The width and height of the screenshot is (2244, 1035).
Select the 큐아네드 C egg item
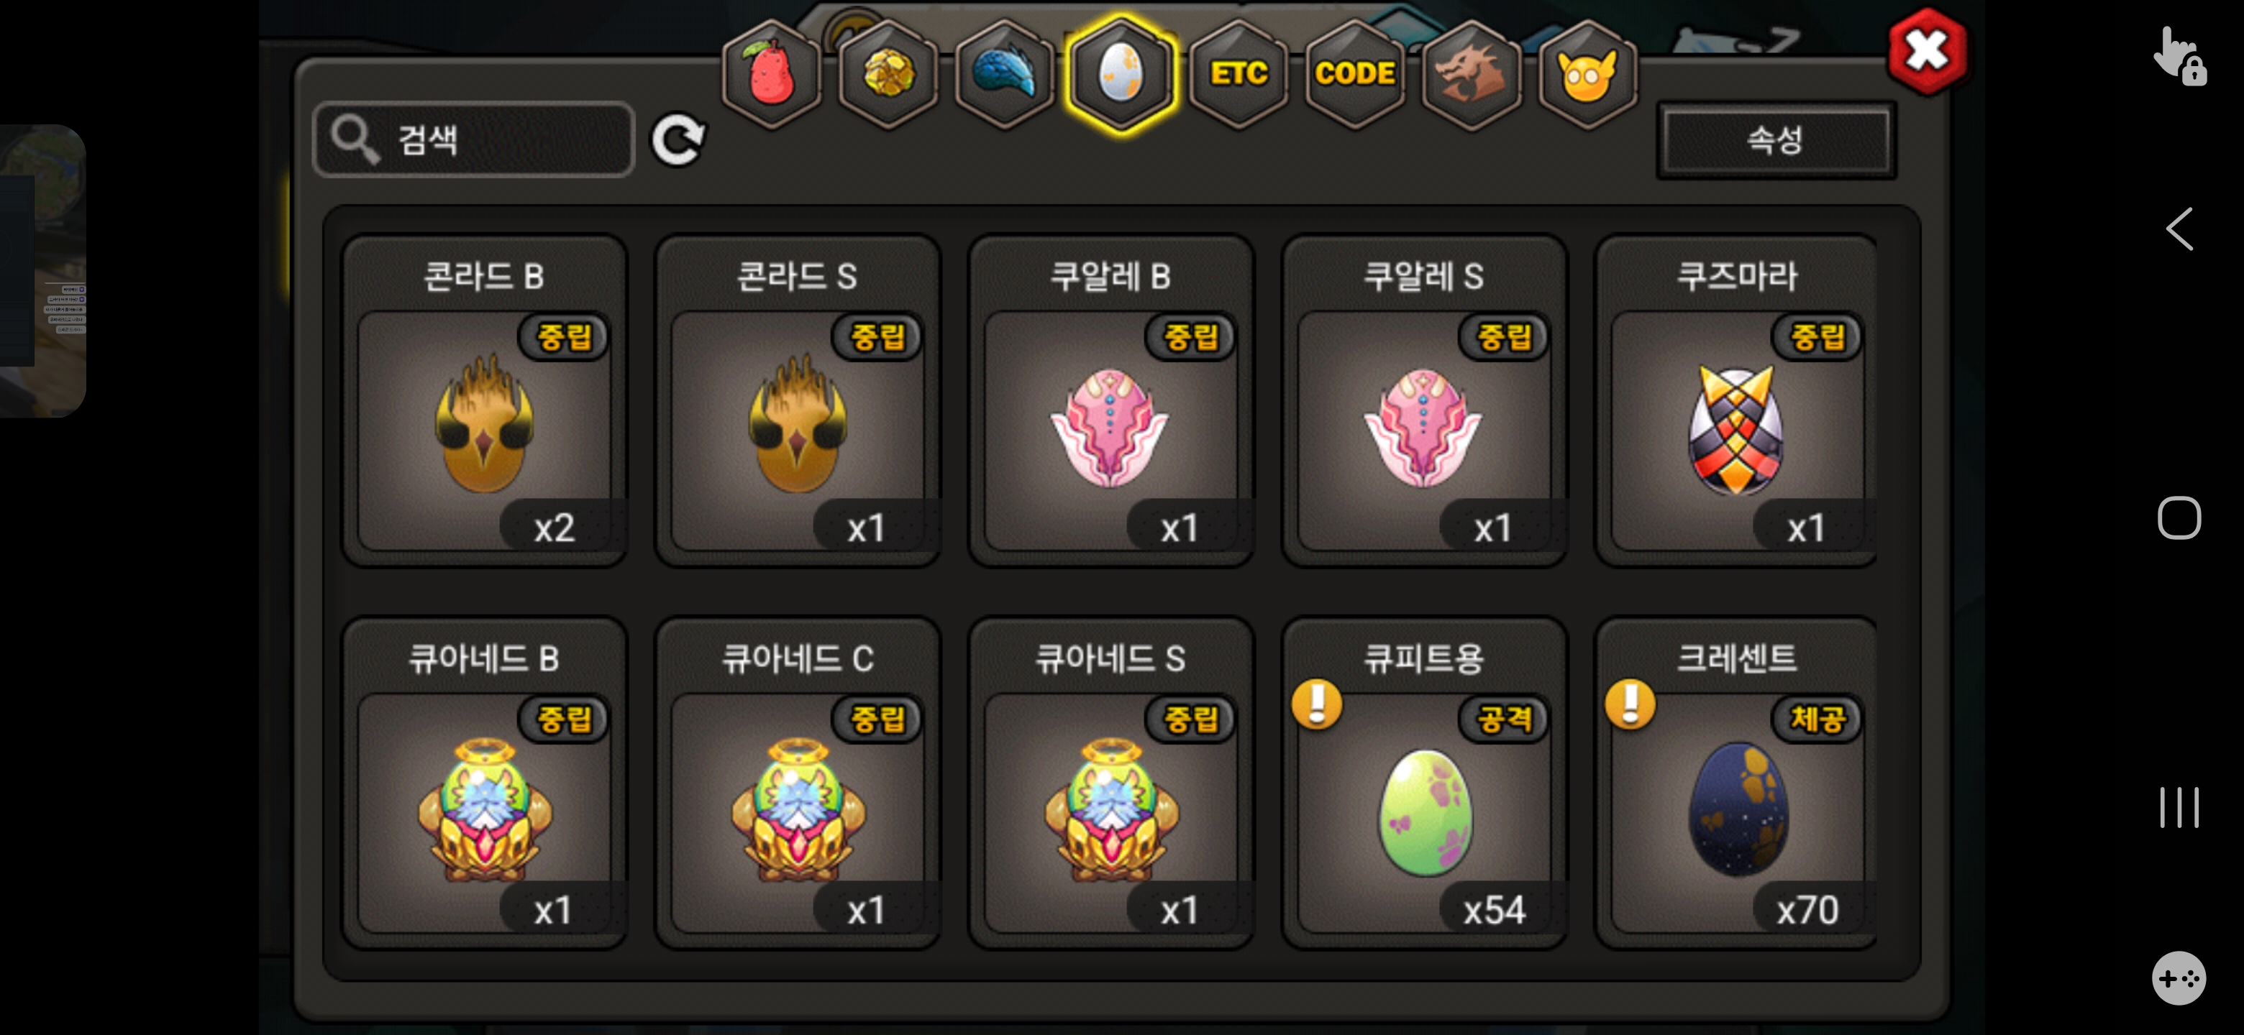[798, 783]
